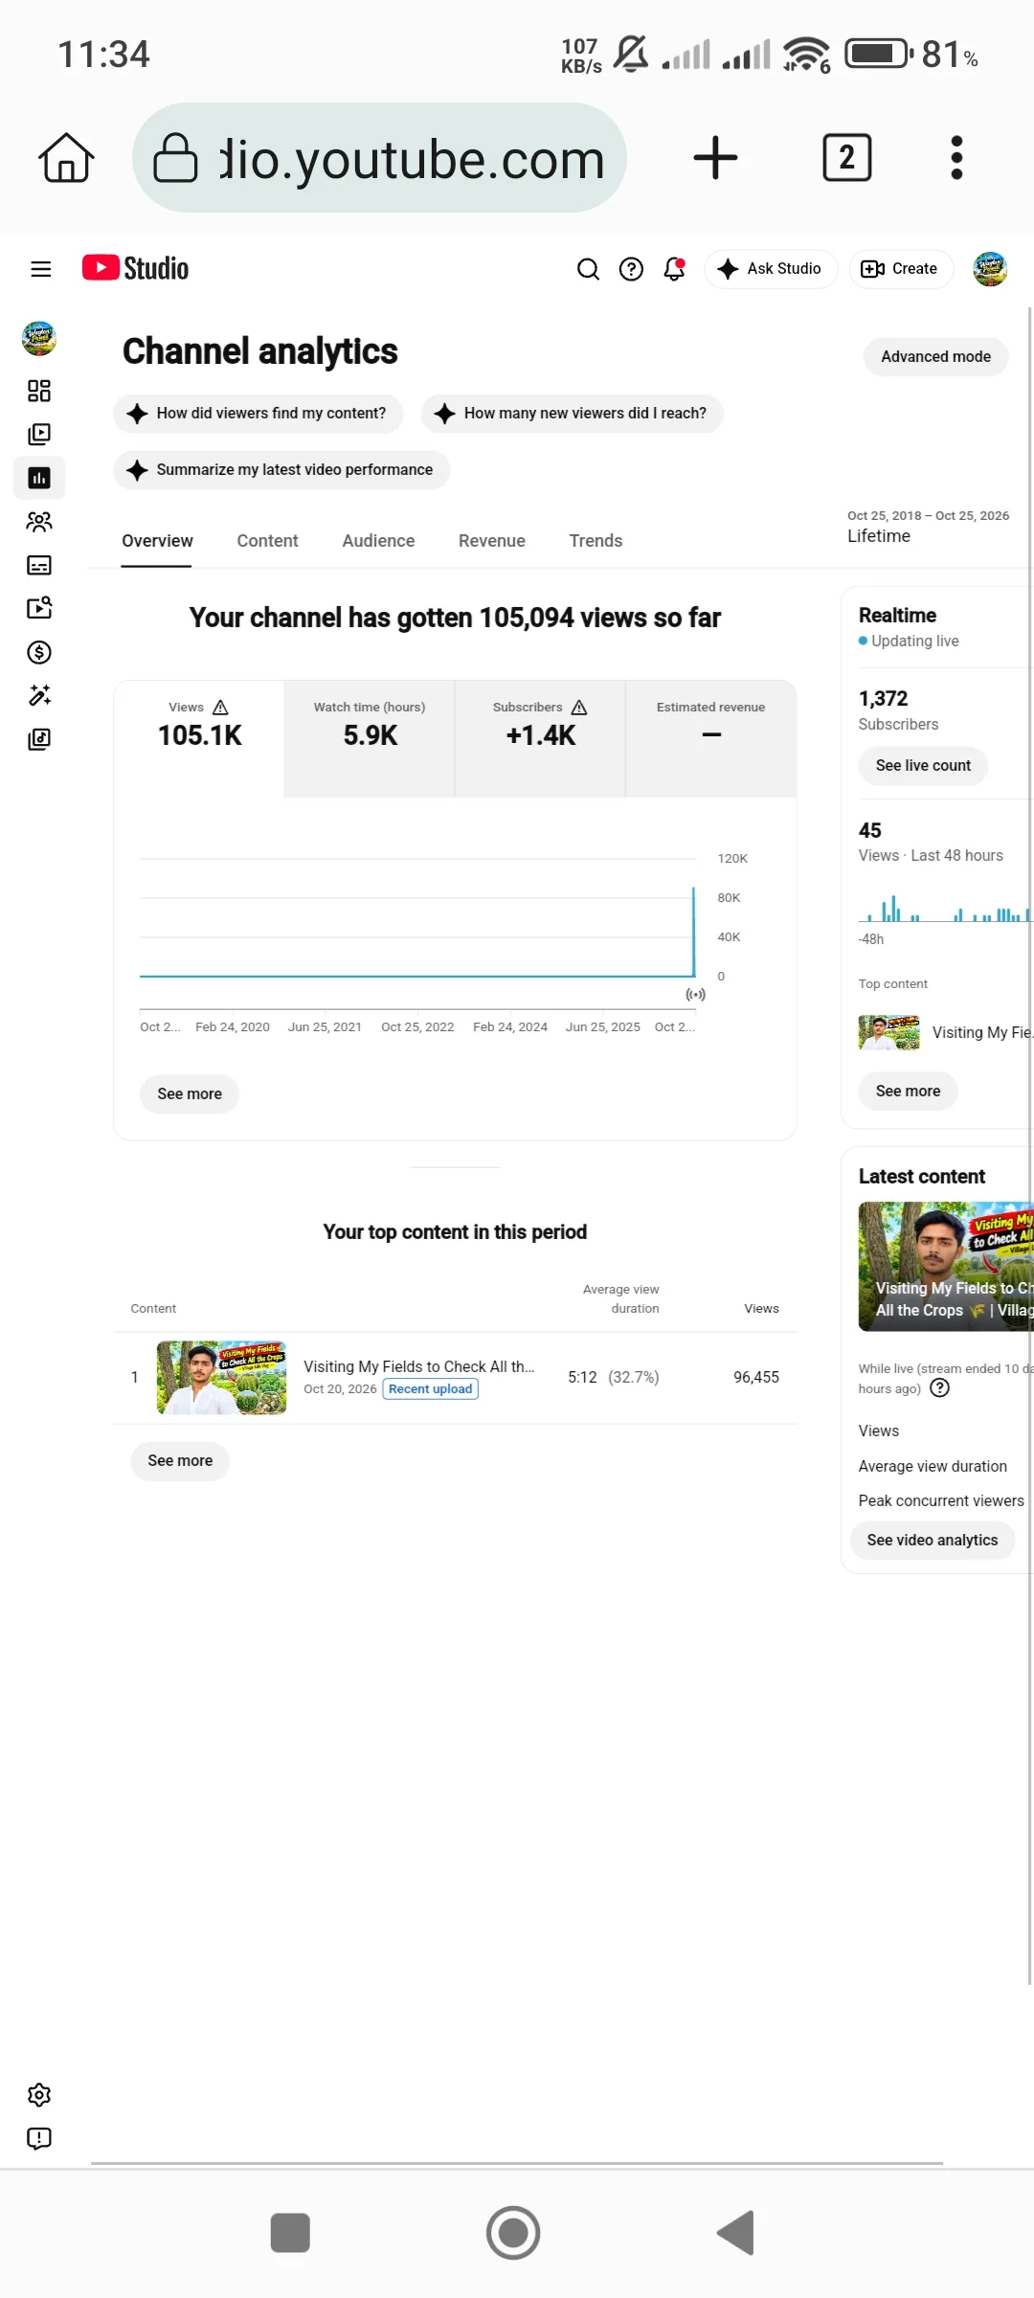Tap the studio.youtube.com address bar
Image resolution: width=1034 pixels, height=2298 pixels.
coord(379,158)
